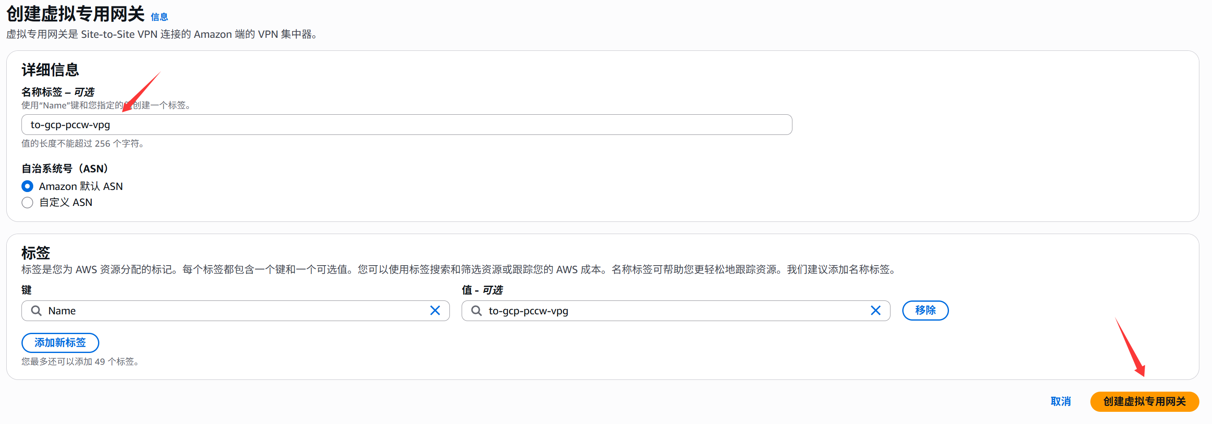1212x424 pixels.
Task: Open the 信息 link next to the page title
Action: (159, 17)
